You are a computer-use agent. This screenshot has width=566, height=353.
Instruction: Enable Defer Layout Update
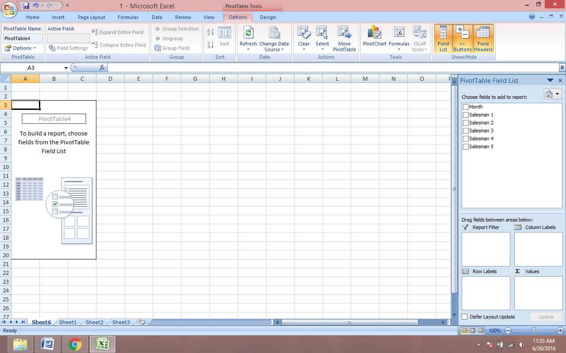click(465, 317)
